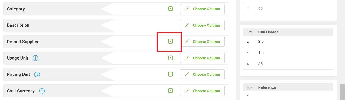Click the info icon next to Cost Currency

[x=42, y=91]
